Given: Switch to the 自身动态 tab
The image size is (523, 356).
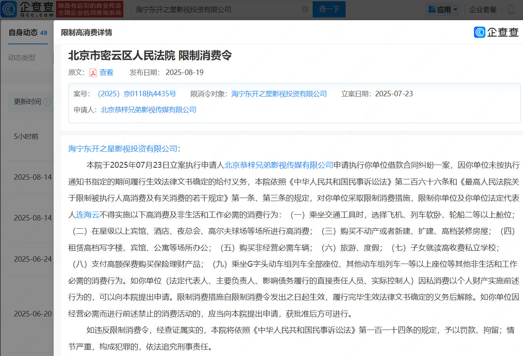Looking at the screenshot, I should click(23, 33).
